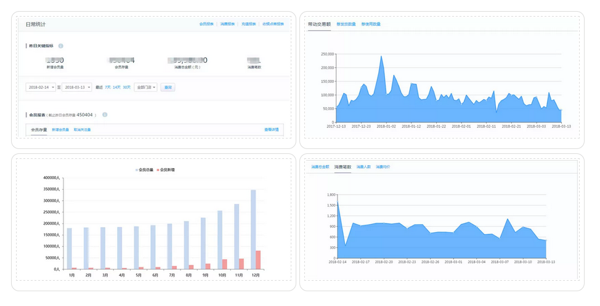600x306 pixels.
Task: Open start date dropdown 2018-02-14
Action: coord(41,87)
